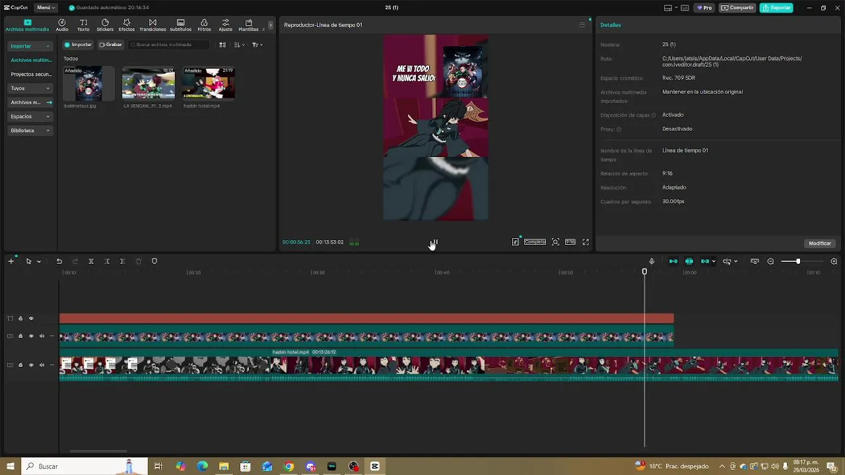Toggle clip linkage in timeline
Viewport: 845px width, 475px height.
(x=705, y=261)
